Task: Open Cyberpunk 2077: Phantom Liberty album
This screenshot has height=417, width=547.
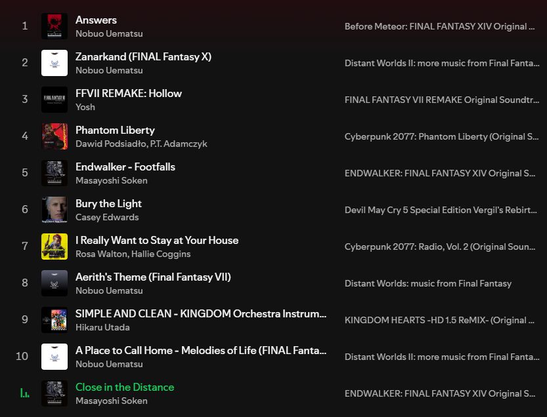Action: pos(441,136)
